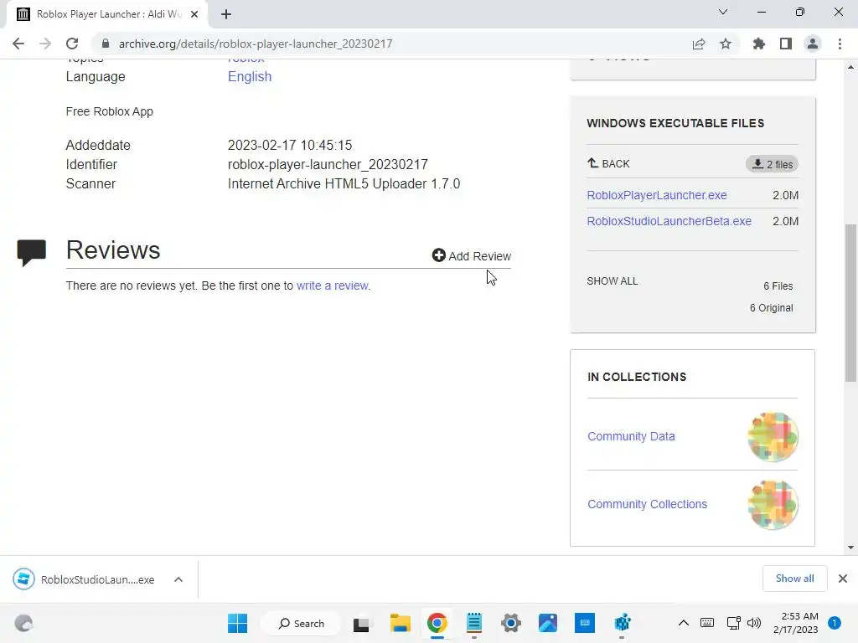Click Show all downloads
Image resolution: width=858 pixels, height=643 pixels.
794,579
